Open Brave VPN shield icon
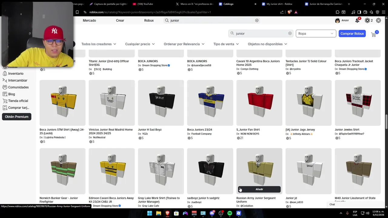The width and height of the screenshot is (388, 218). (377, 12)
